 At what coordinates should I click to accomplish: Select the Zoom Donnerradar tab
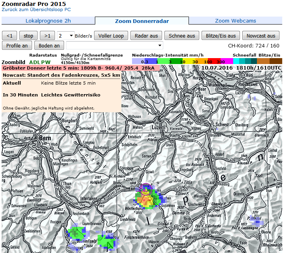pos(142,21)
